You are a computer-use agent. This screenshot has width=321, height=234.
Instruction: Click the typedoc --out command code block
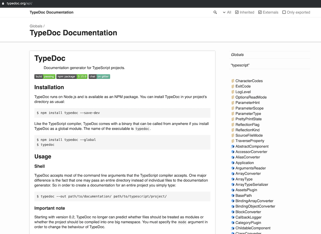[123, 197]
